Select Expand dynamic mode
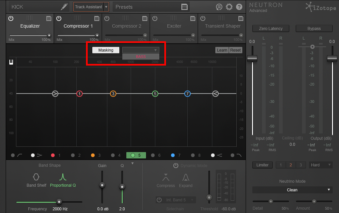The height and width of the screenshot is (213, 339). [186, 181]
